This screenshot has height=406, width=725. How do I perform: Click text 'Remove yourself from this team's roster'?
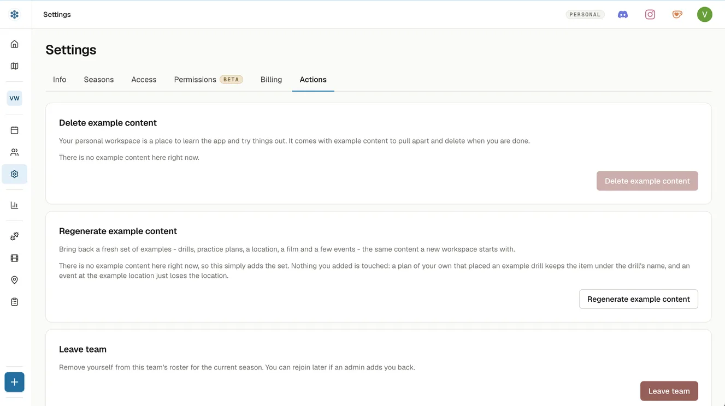[x=124, y=367]
